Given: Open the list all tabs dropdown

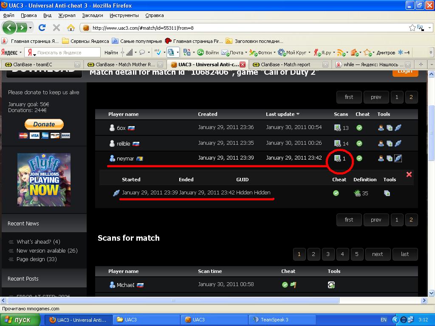Looking at the screenshot, I should (x=432, y=65).
